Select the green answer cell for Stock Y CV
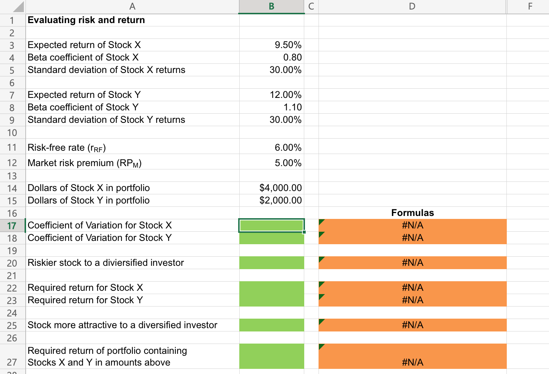The image size is (549, 374). pos(272,238)
